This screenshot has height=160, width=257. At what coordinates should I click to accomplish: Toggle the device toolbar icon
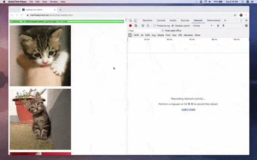136,21
